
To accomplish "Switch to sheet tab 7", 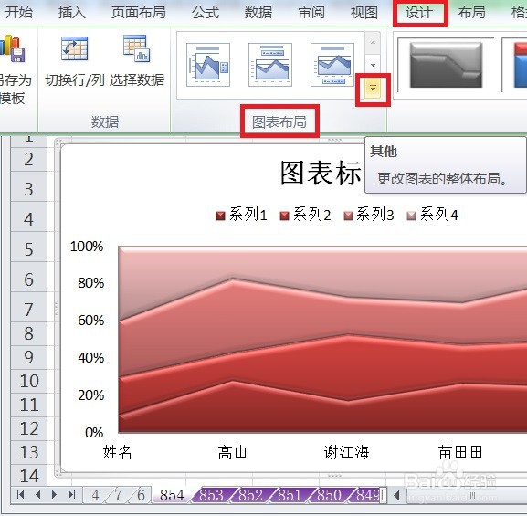I will [x=119, y=495].
